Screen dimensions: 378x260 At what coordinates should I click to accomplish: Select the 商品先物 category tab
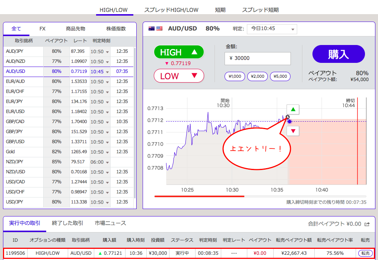click(76, 29)
